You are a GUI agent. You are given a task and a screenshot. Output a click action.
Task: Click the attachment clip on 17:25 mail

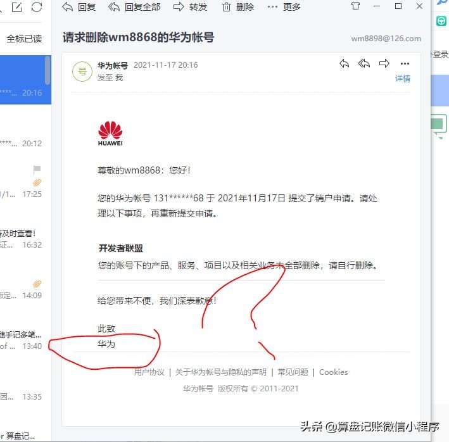click(x=37, y=182)
